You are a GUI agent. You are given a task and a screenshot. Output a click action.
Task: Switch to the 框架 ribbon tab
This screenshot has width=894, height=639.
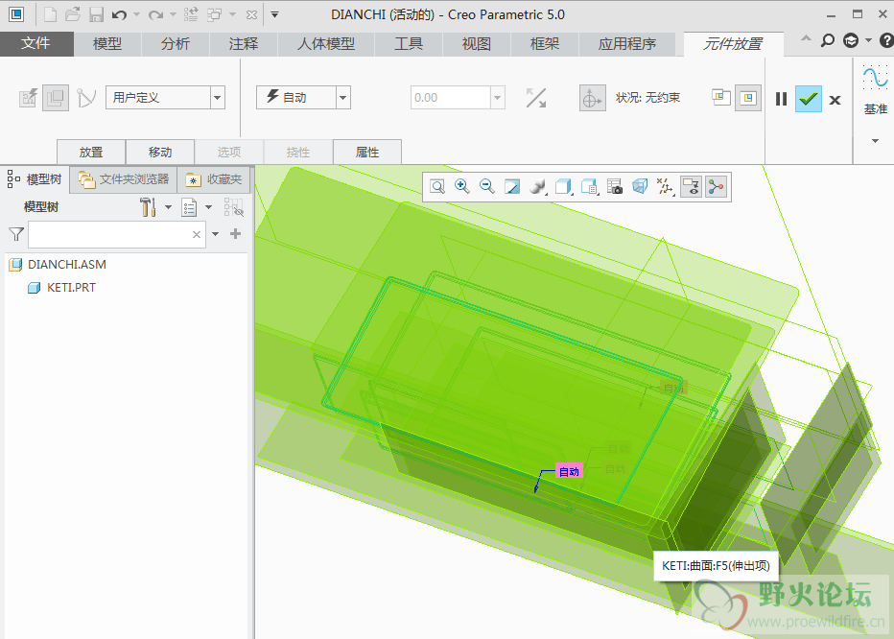tap(545, 44)
